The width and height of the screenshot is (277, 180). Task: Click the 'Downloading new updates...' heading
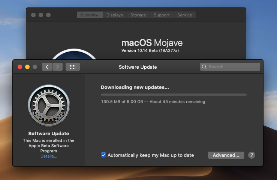point(135,87)
